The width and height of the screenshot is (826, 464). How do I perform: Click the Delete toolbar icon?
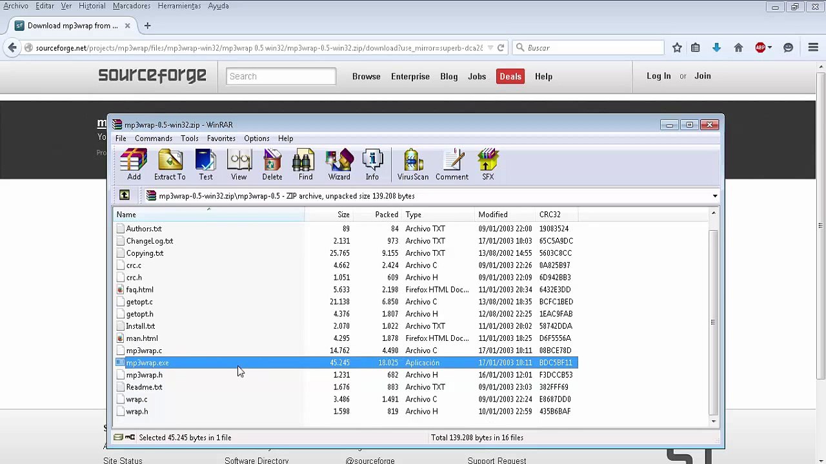coord(272,165)
